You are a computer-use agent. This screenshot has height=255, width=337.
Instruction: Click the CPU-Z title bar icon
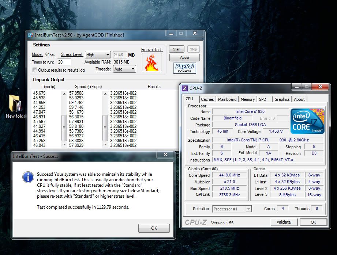tap(185, 88)
